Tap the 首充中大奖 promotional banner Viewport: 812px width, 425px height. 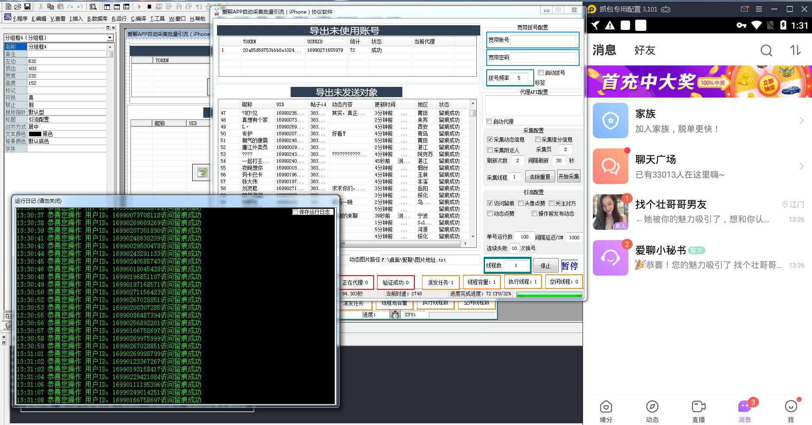click(699, 81)
